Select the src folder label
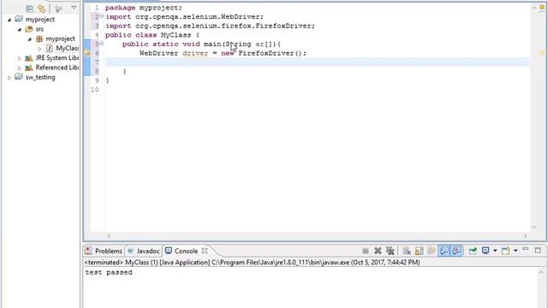The width and height of the screenshot is (548, 308). click(39, 29)
